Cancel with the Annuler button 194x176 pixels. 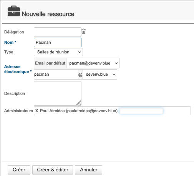click(89, 170)
